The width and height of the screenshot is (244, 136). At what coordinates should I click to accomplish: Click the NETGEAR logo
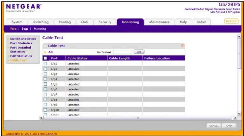(x=24, y=7)
